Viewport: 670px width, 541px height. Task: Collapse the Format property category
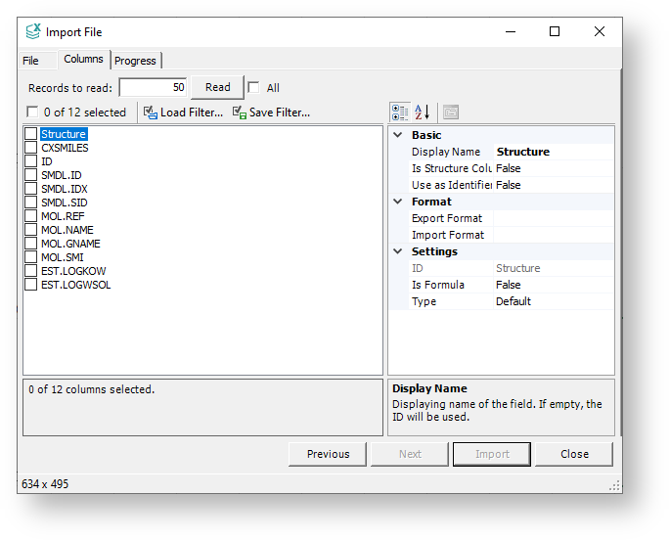coord(398,202)
